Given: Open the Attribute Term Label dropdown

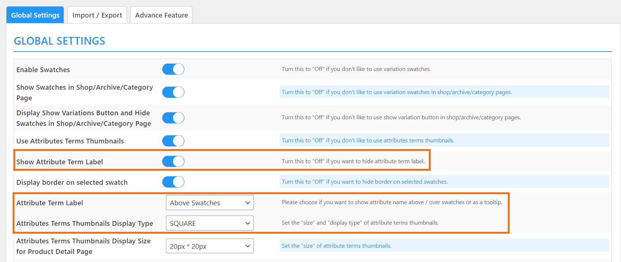Looking at the screenshot, I should (210, 203).
